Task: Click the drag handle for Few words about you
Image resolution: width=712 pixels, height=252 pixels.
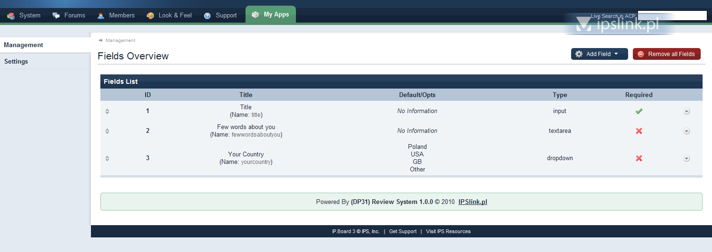Action: 107,131
